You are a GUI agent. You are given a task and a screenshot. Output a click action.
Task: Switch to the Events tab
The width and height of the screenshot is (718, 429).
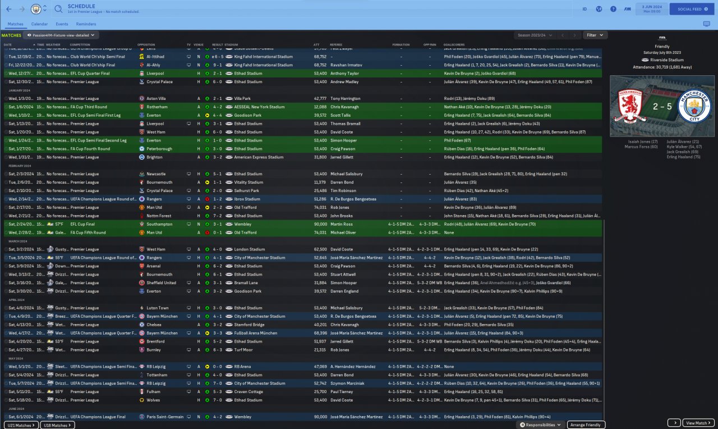62,24
